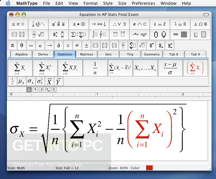
Task: Insert the sigma sub X symbol
Action: tap(31, 81)
